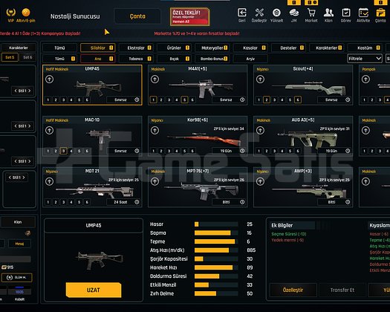Open the Yükselt upgrade icon
The width and height of the screenshot is (390, 312).
pos(276,13)
